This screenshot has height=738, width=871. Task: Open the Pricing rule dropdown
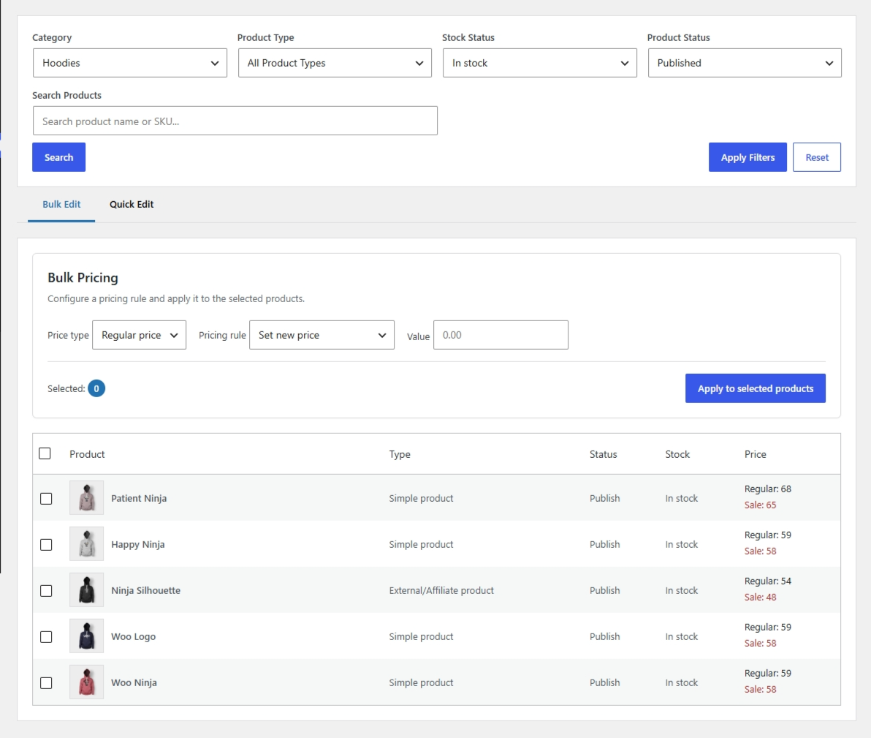click(x=322, y=335)
